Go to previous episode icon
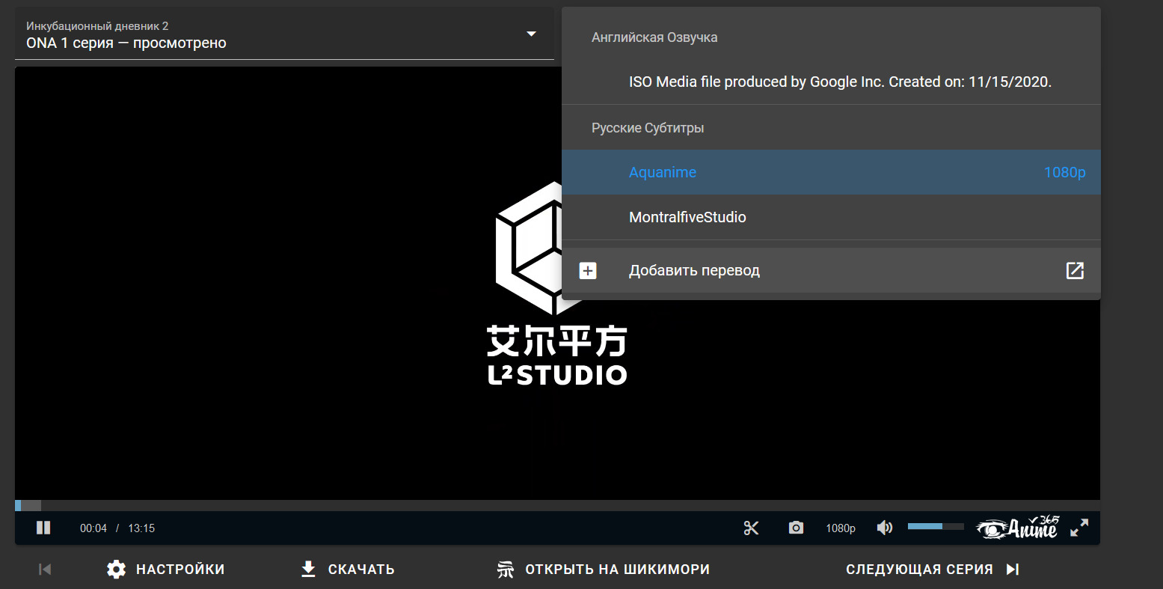 (45, 570)
